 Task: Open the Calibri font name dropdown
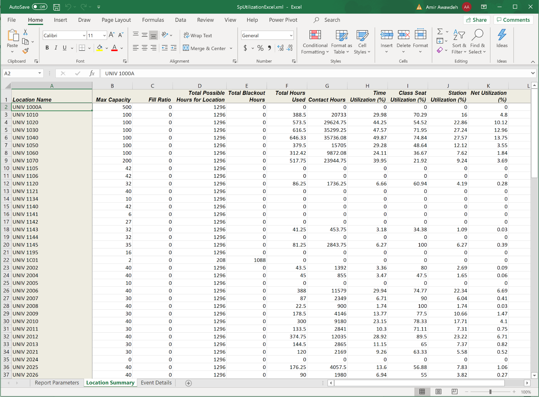(84, 36)
